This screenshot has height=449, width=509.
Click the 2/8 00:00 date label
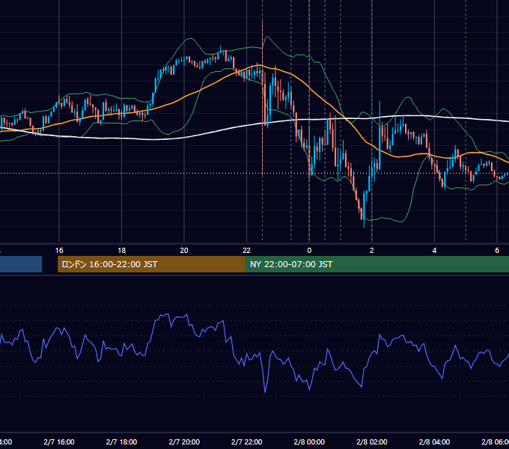[x=309, y=442]
